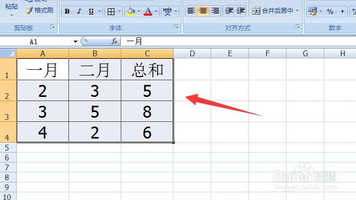Image resolution: width=356 pixels, height=200 pixels.
Task: Decrease indent icon
Action: [229, 10]
